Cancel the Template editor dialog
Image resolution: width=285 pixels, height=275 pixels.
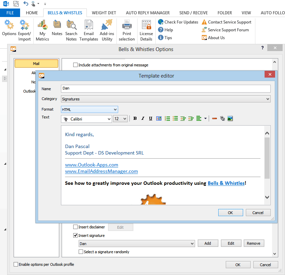(x=258, y=212)
